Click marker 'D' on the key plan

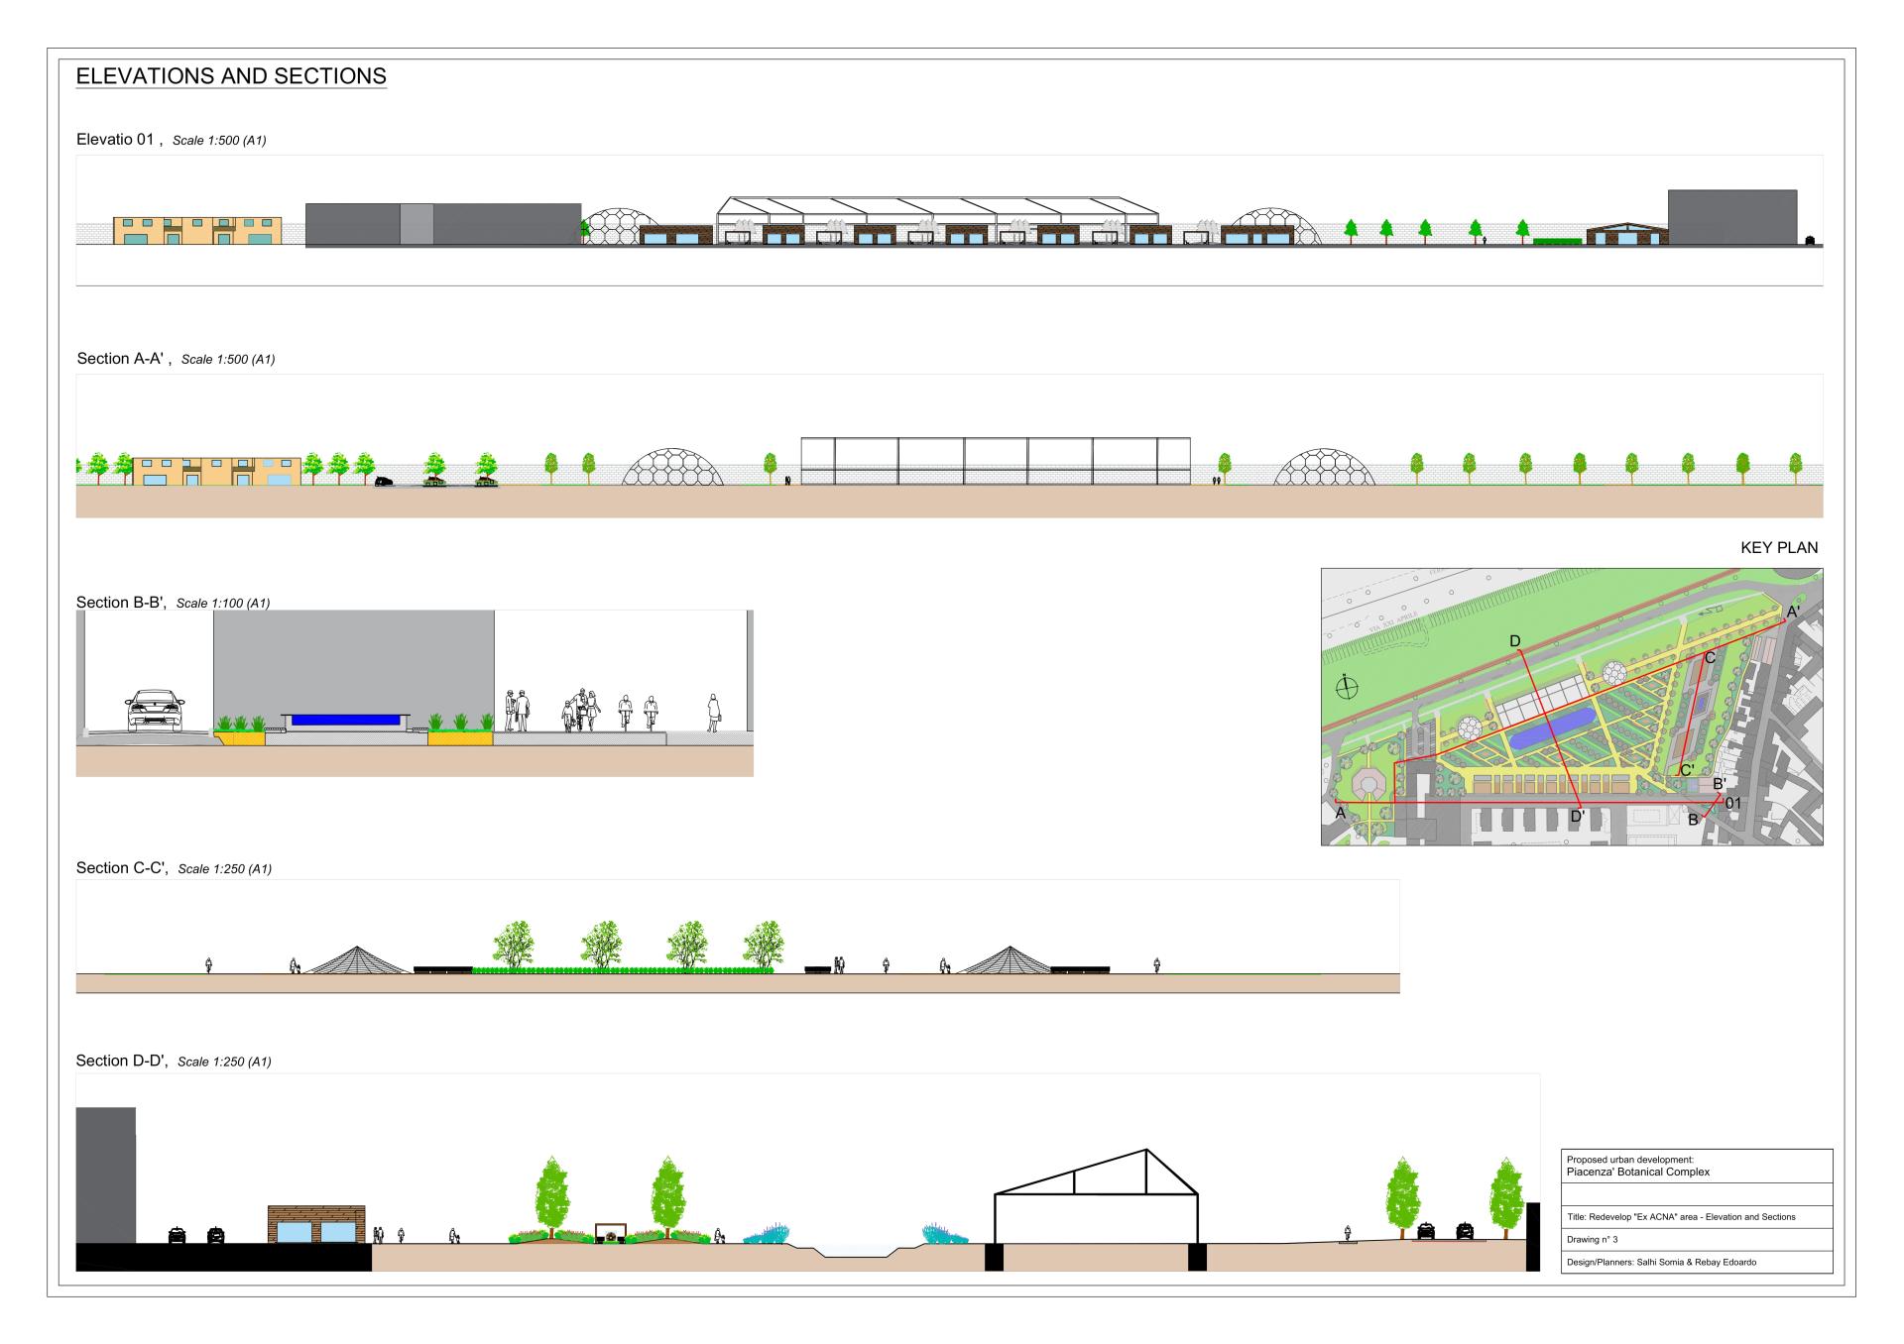pyautogui.click(x=1514, y=641)
